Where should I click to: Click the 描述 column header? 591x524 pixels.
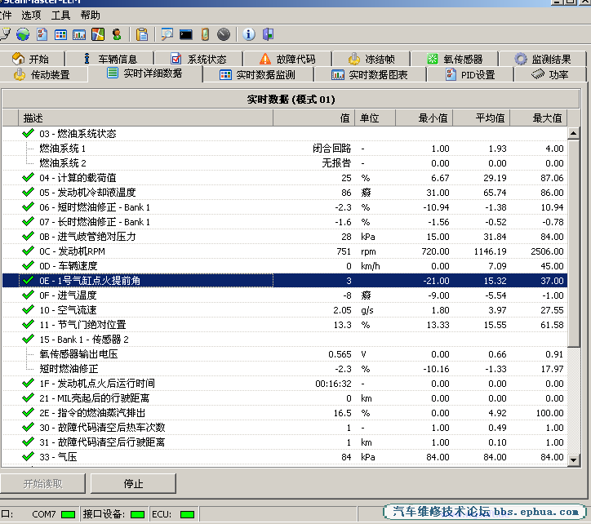tap(145, 118)
